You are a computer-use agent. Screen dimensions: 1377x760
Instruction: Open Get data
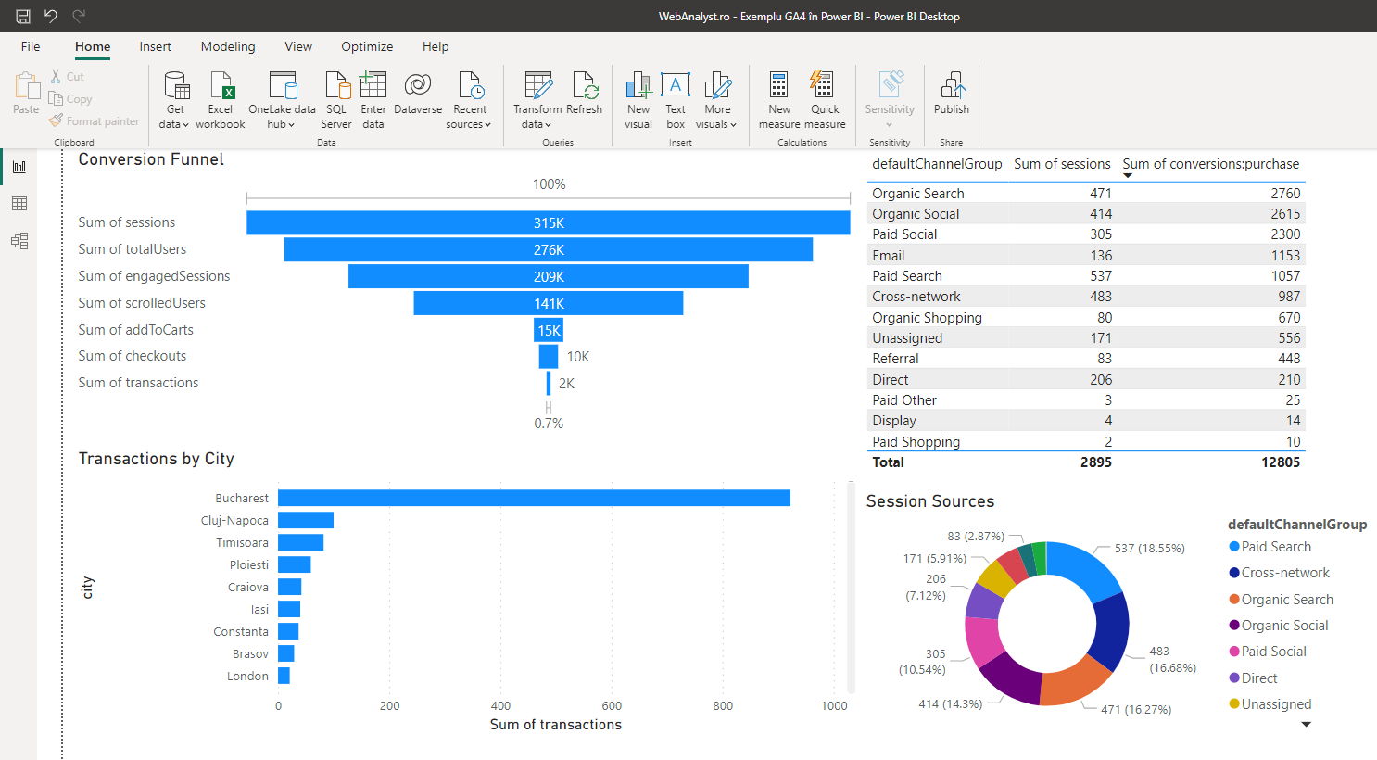pos(174,99)
